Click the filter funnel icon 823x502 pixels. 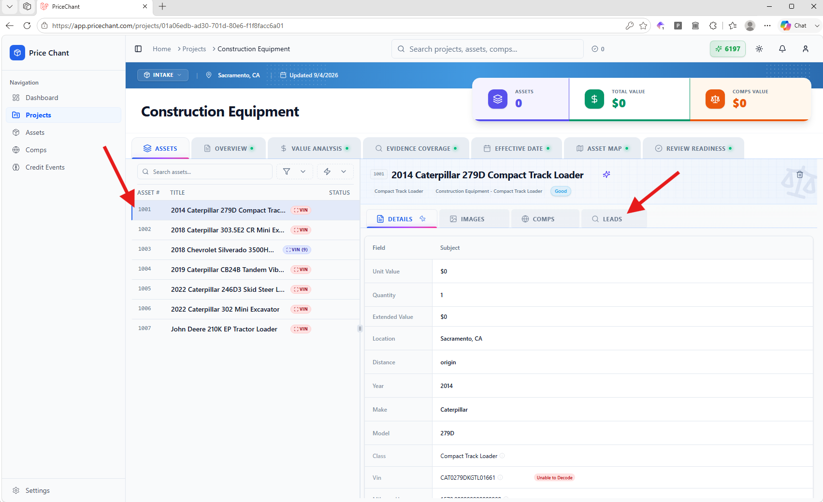point(287,172)
